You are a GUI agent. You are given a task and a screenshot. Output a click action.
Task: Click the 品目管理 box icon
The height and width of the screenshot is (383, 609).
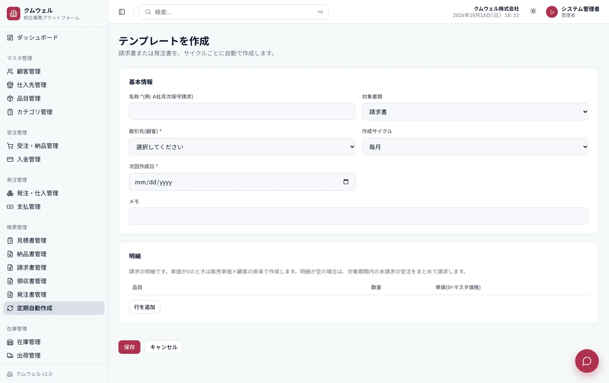pyautogui.click(x=10, y=98)
